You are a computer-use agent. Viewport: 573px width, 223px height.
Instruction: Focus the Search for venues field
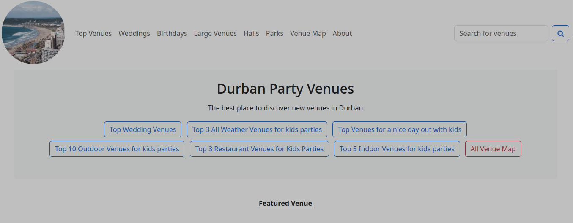501,33
